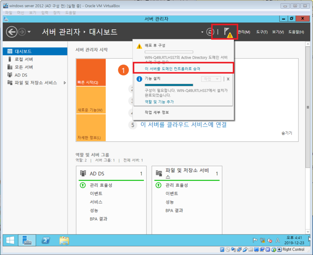
Task: Click BPA 결과 in AD DS tile
Action: click(98, 219)
